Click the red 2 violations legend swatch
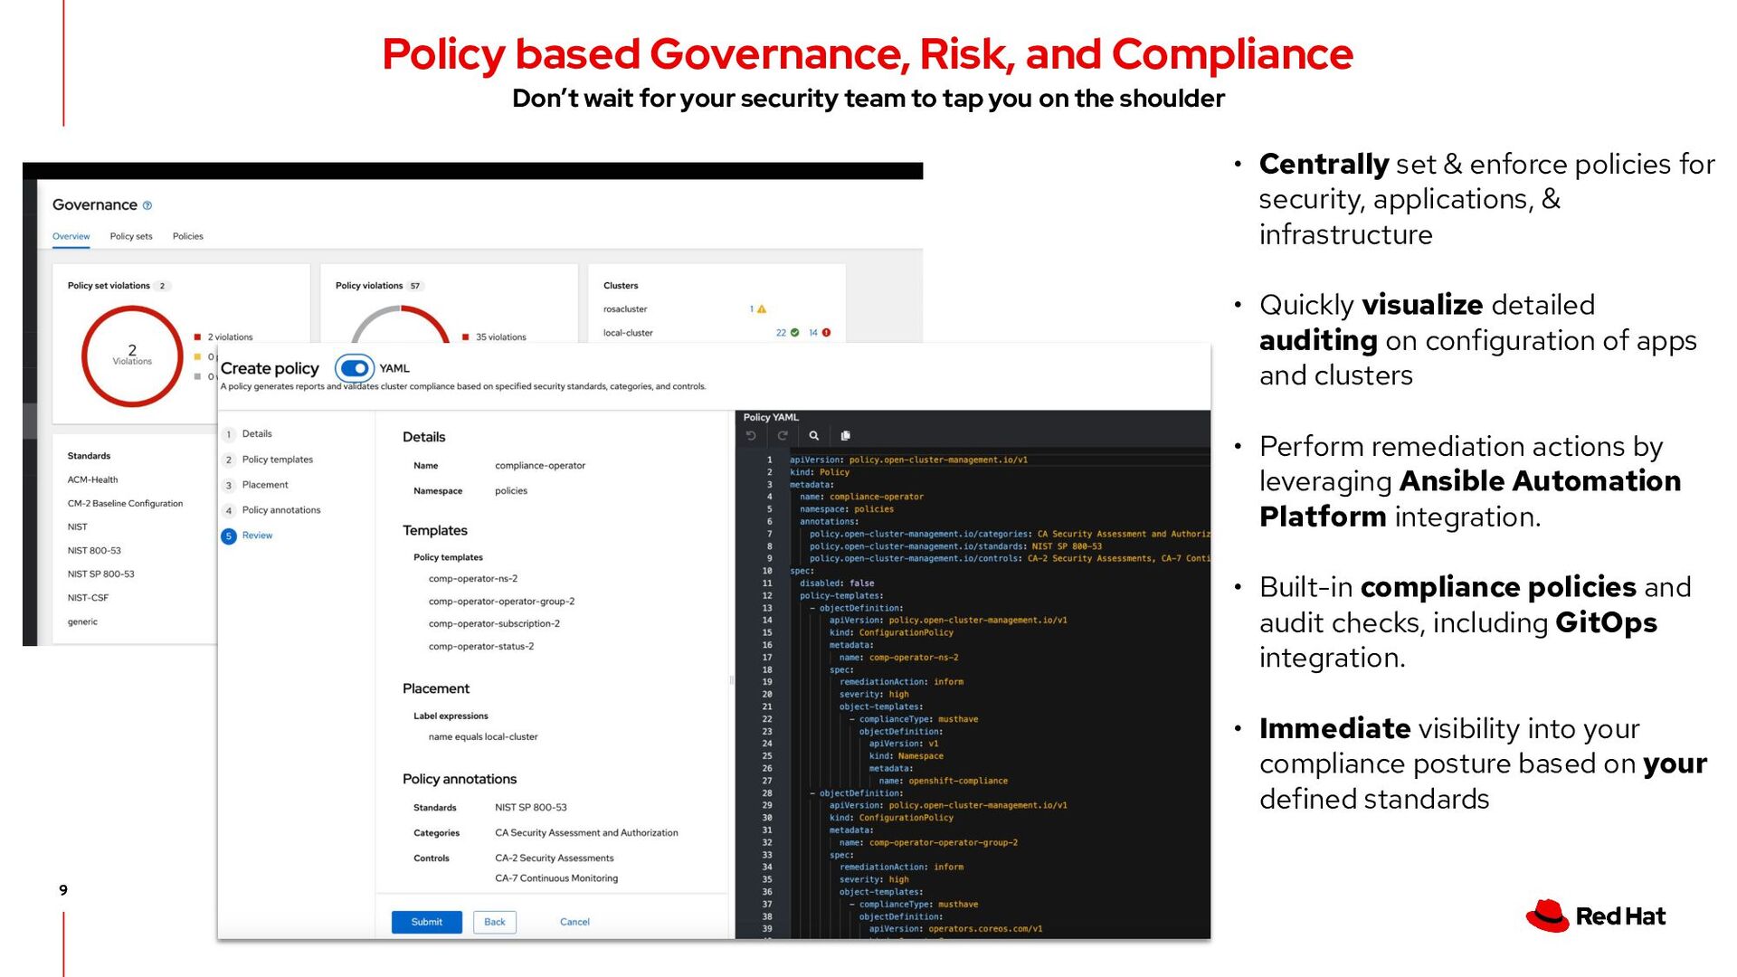The height and width of the screenshot is (977, 1737). coord(197,337)
